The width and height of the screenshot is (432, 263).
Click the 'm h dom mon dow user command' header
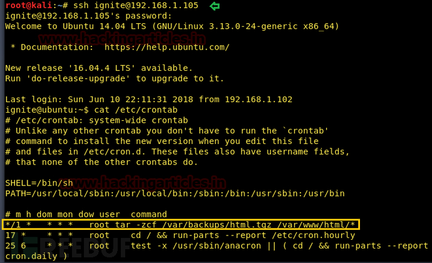pyautogui.click(x=86, y=215)
